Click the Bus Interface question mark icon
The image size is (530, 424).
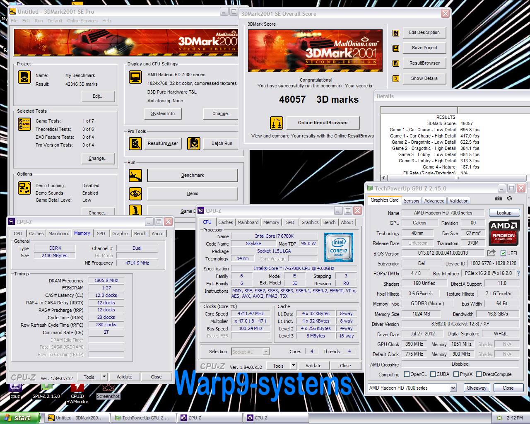tap(518, 273)
